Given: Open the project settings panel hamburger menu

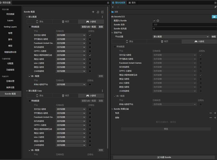Looking at the screenshot, I should [x=108, y=3].
